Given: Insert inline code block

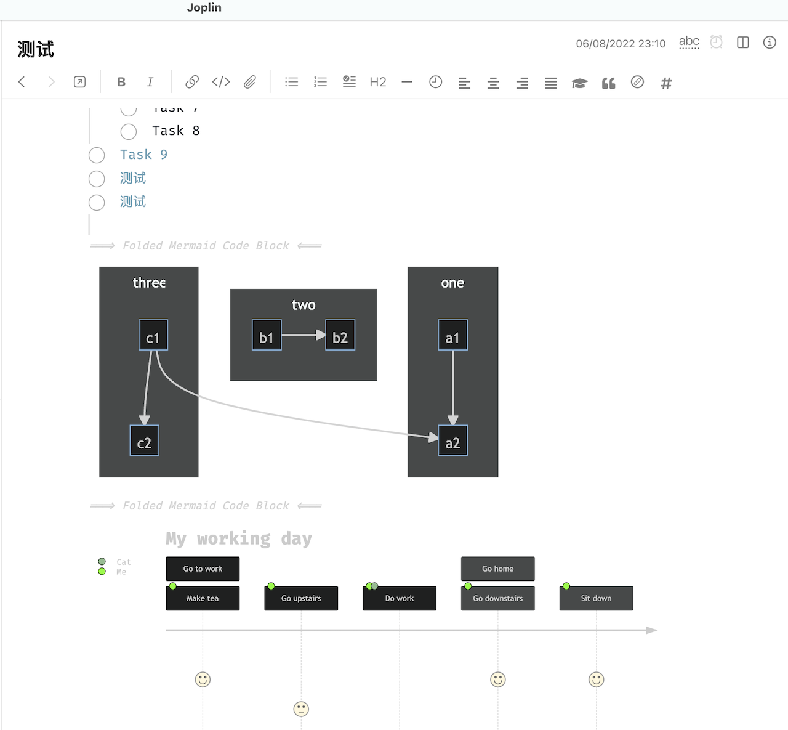Looking at the screenshot, I should 221,82.
